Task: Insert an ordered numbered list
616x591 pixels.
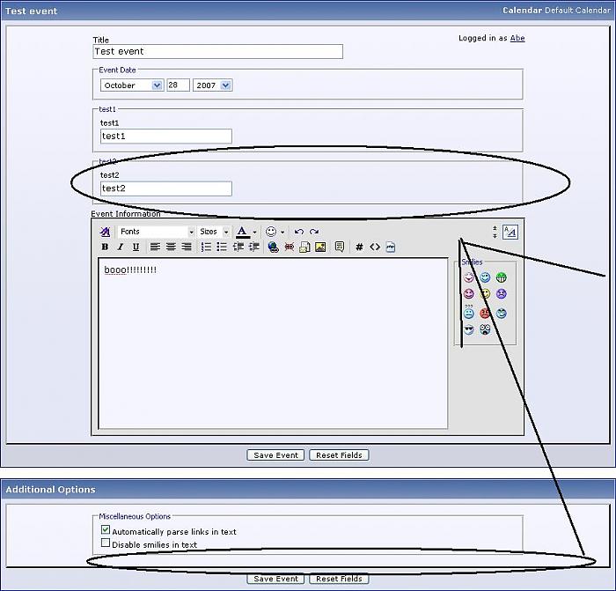Action: 206,247
